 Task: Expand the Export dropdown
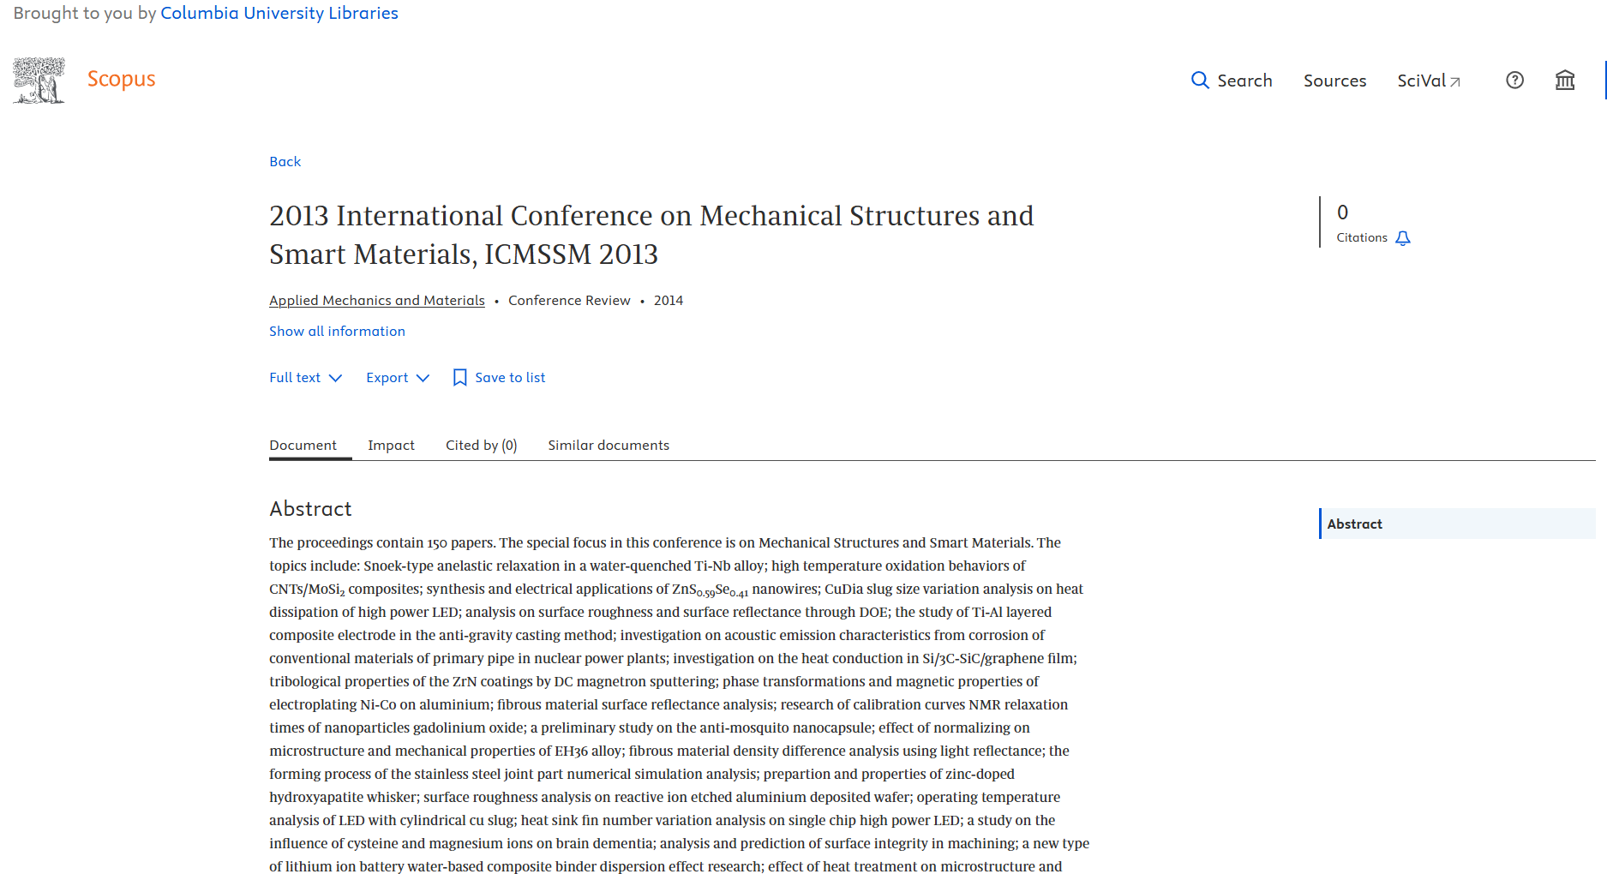[x=398, y=378]
